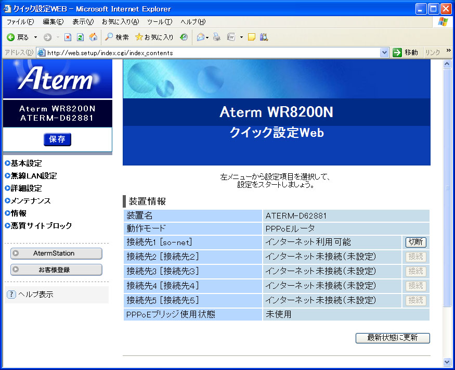Open the ファイル(F) menu

[20, 22]
